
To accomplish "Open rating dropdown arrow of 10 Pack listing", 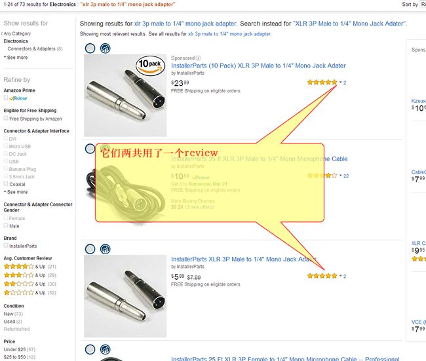I will [x=340, y=83].
